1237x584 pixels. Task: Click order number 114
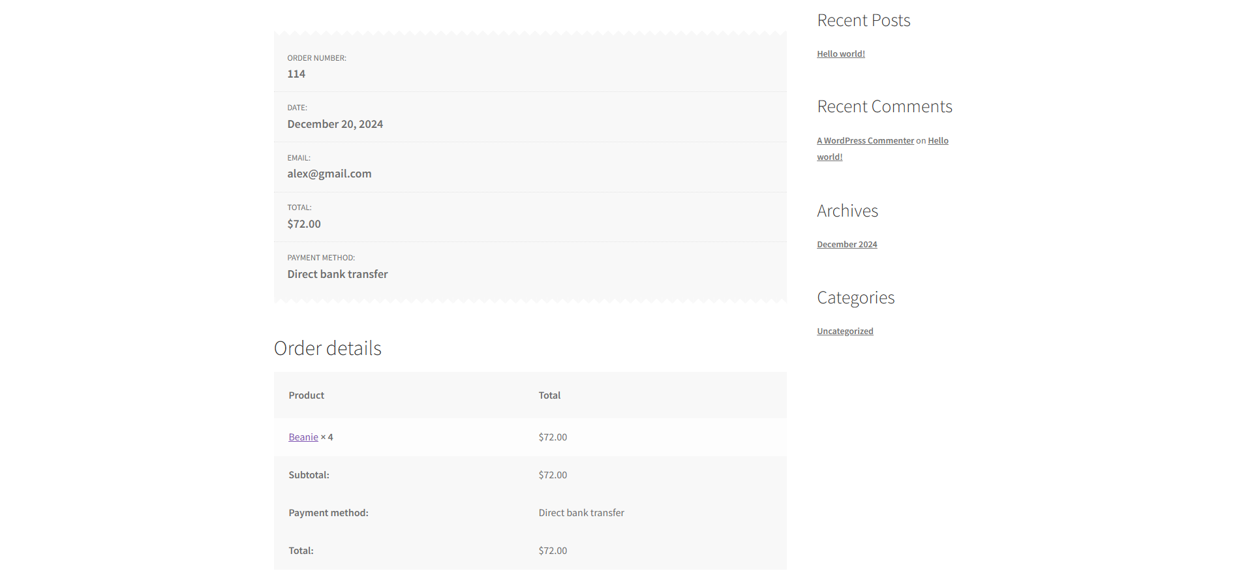[x=296, y=74]
